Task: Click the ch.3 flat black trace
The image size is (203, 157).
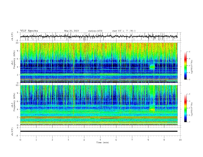Action: [x=99, y=131]
